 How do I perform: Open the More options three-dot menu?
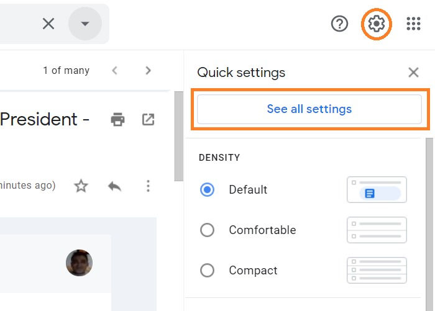tap(148, 186)
